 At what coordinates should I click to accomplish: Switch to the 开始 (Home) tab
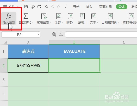coord(76,7)
